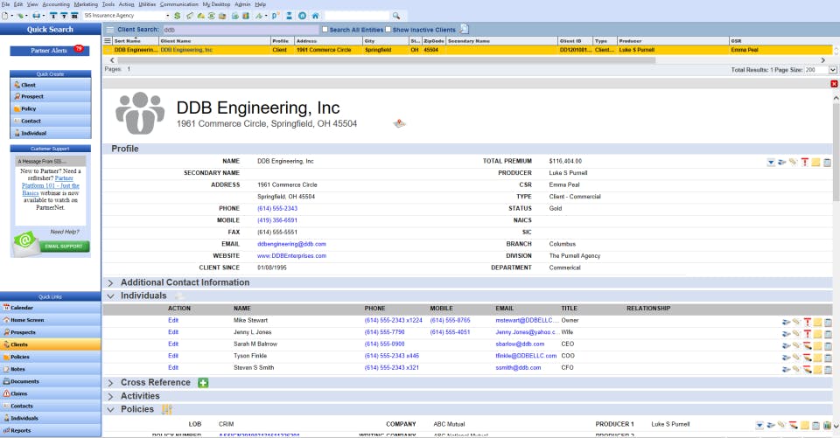Open the SIS Insurance Agency dropdown
Viewport: 840px width, 438px height.
tap(166, 16)
